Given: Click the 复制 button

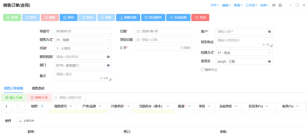Looking at the screenshot, I should (x=88, y=17).
